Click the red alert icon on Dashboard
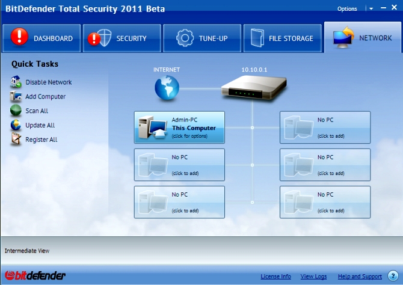 pyautogui.click(x=19, y=37)
